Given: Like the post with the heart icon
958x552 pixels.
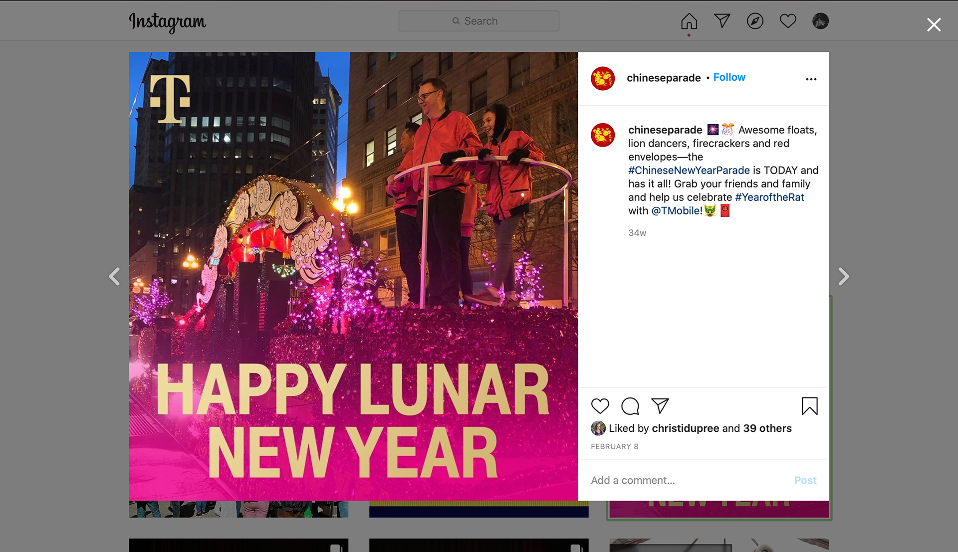Looking at the screenshot, I should click(600, 406).
